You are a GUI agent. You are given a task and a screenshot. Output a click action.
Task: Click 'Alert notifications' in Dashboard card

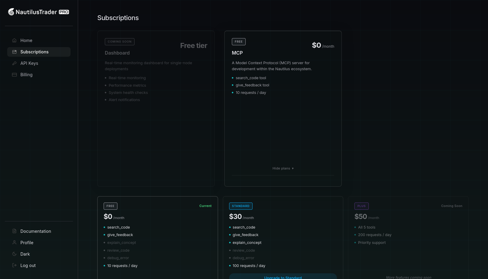(124, 100)
